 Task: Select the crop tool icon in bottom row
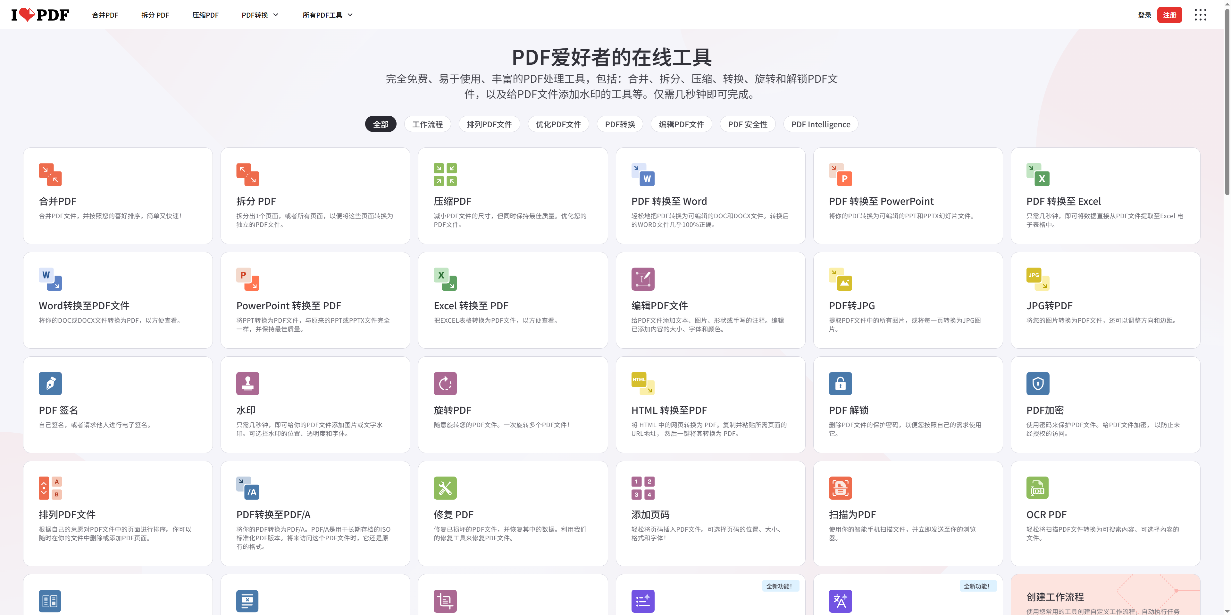[x=445, y=600]
